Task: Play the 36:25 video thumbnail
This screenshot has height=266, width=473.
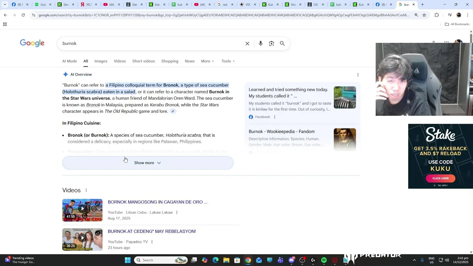Action: click(x=82, y=239)
